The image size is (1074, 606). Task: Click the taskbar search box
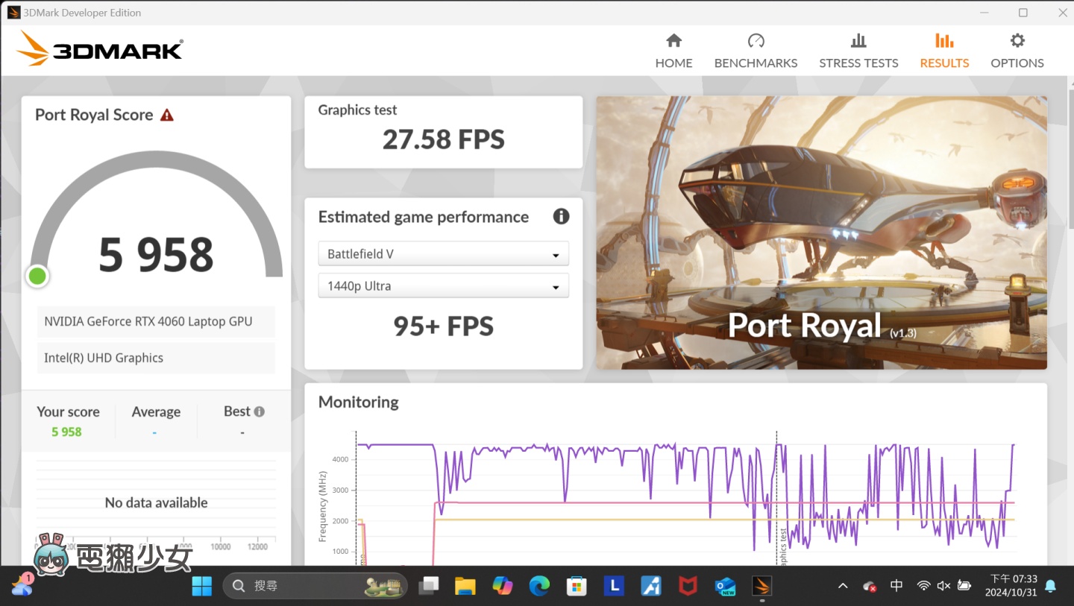click(x=315, y=587)
